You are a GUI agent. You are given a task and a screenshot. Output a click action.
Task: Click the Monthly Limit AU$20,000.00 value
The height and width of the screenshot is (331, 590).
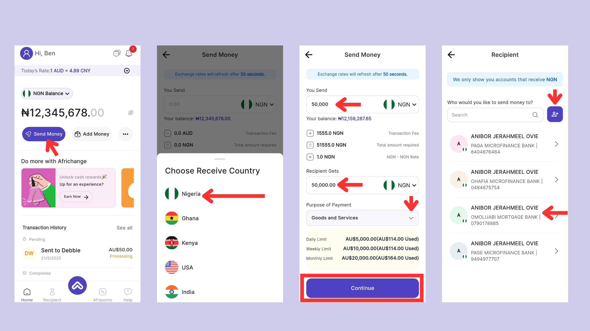click(x=380, y=258)
